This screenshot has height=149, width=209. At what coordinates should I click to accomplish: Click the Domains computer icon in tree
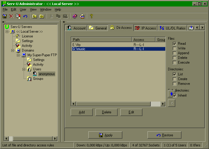point(18,50)
